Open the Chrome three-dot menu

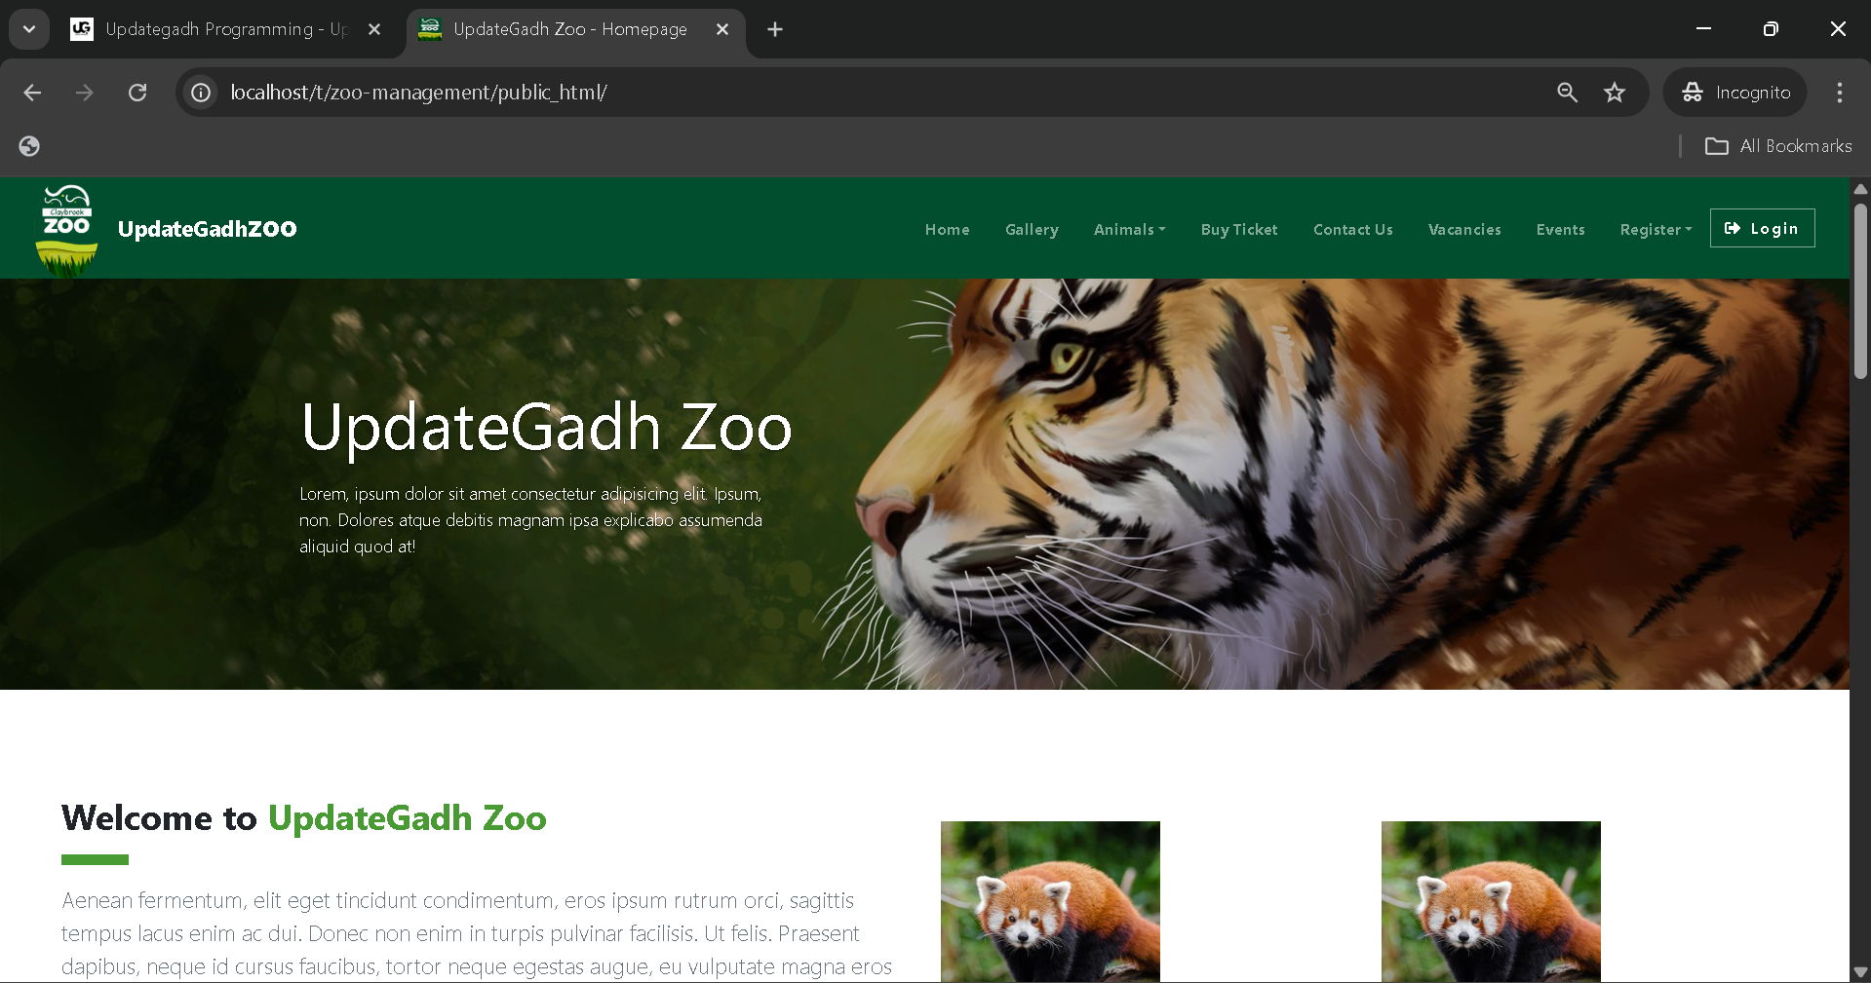1840,93
